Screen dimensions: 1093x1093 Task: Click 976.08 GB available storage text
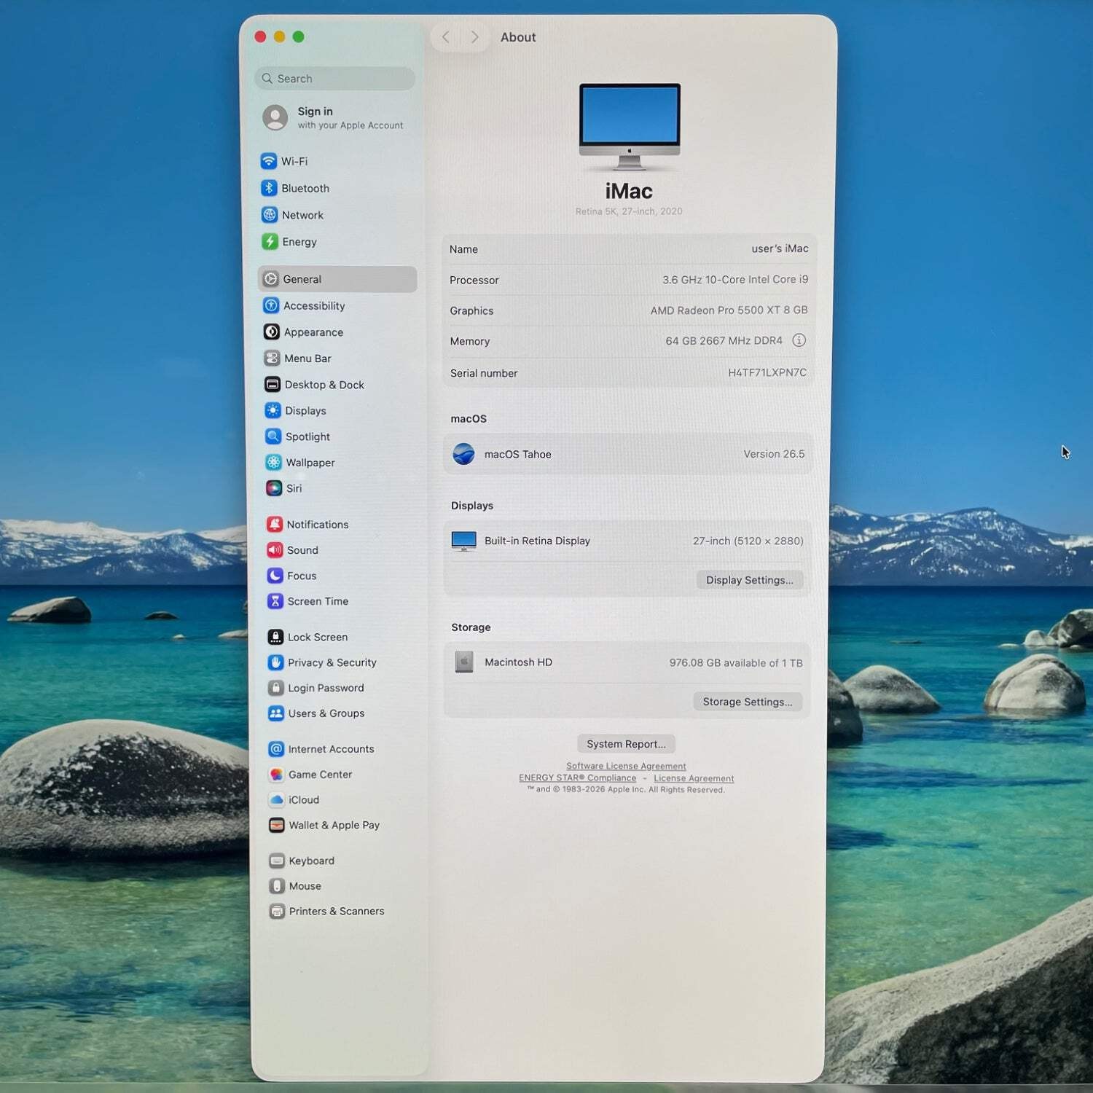pyautogui.click(x=736, y=662)
